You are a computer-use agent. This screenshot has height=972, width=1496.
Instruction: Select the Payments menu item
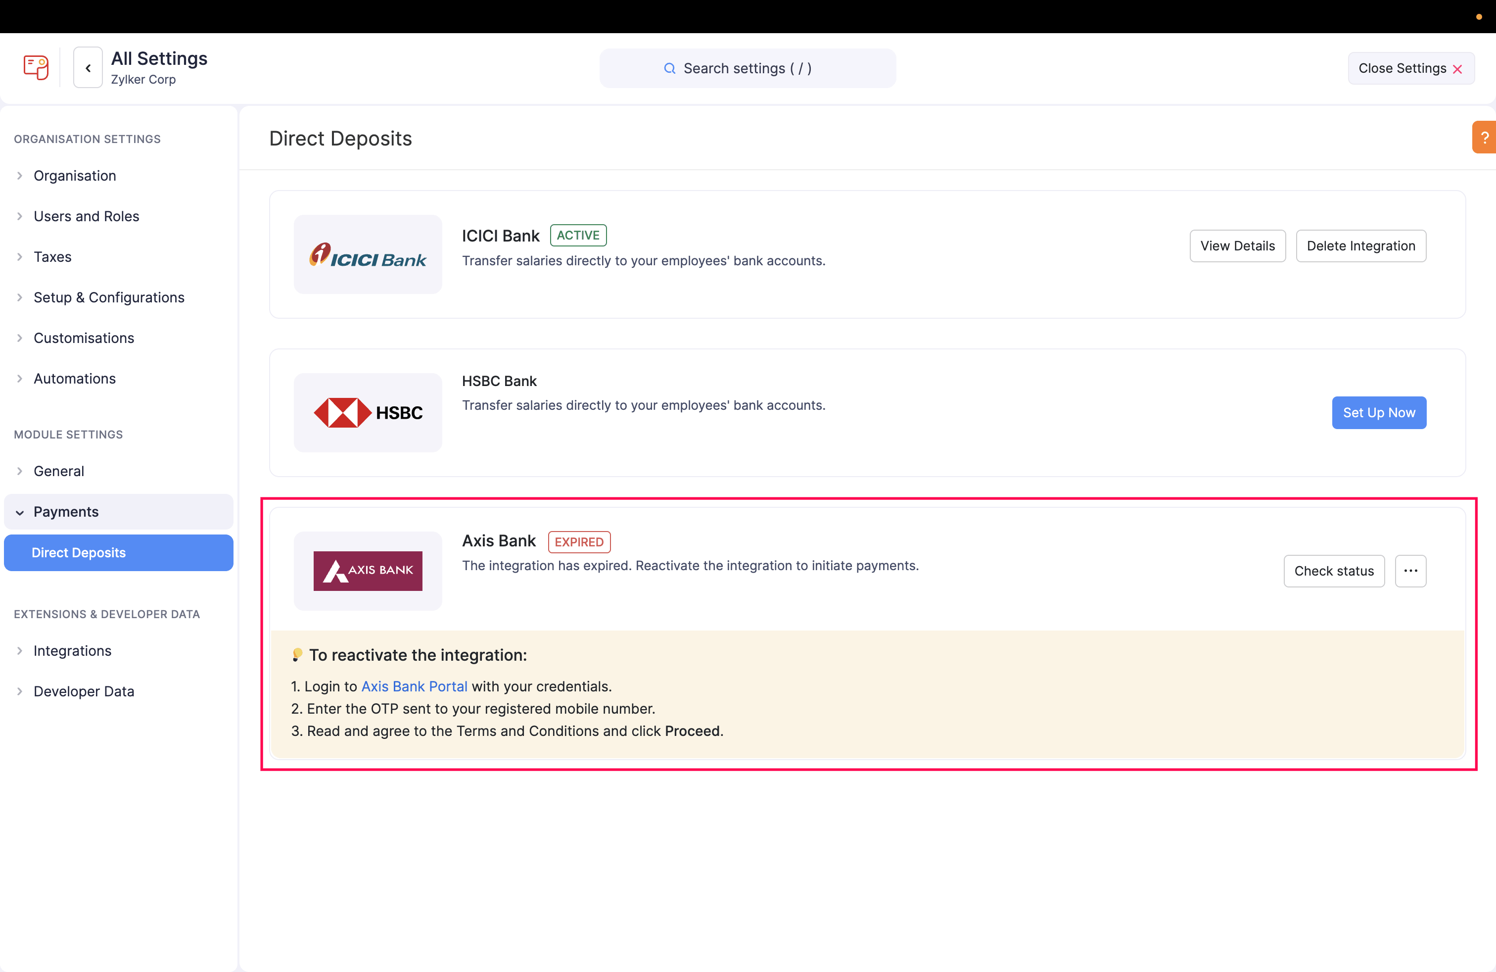click(x=119, y=512)
